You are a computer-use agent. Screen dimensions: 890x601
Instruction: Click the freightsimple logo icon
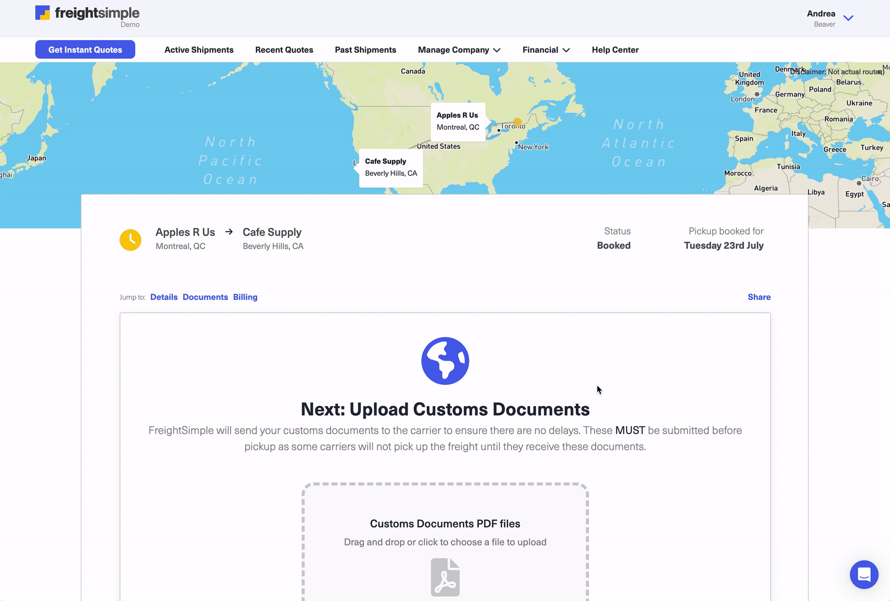pyautogui.click(x=43, y=13)
